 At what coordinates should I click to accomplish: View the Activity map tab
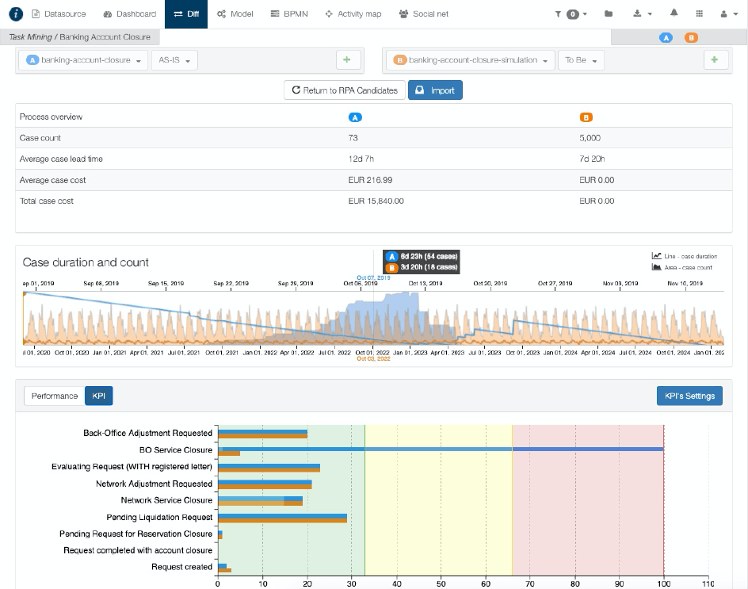click(353, 13)
